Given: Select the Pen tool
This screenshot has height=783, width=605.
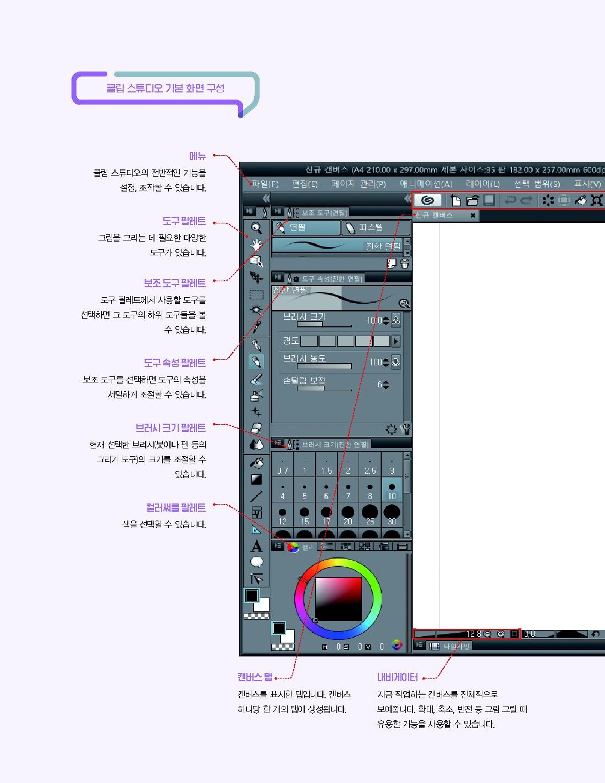Looking at the screenshot, I should click(x=256, y=346).
